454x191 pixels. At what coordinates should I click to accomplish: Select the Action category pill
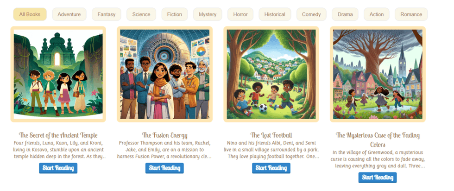[x=376, y=14]
